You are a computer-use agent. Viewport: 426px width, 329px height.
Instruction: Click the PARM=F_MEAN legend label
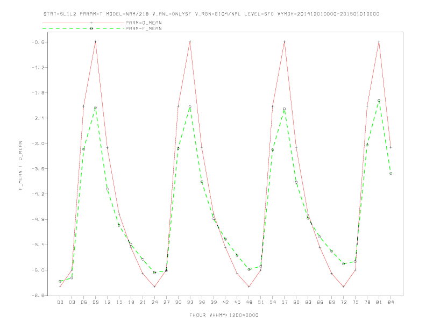pos(144,28)
